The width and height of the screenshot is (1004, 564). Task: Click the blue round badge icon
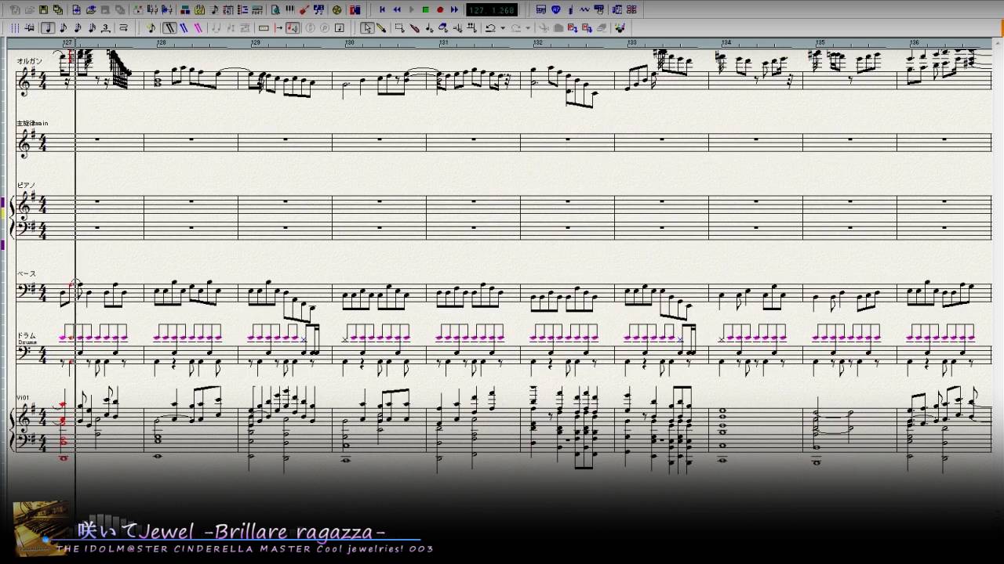556,10
